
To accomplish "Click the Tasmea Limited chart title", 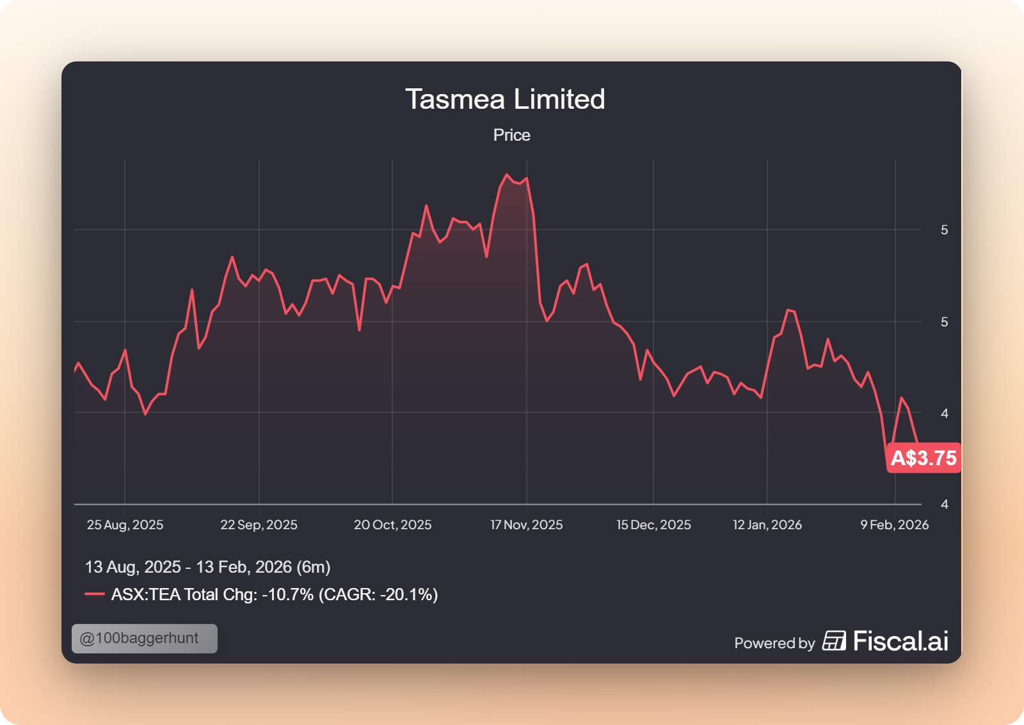I will click(x=505, y=99).
